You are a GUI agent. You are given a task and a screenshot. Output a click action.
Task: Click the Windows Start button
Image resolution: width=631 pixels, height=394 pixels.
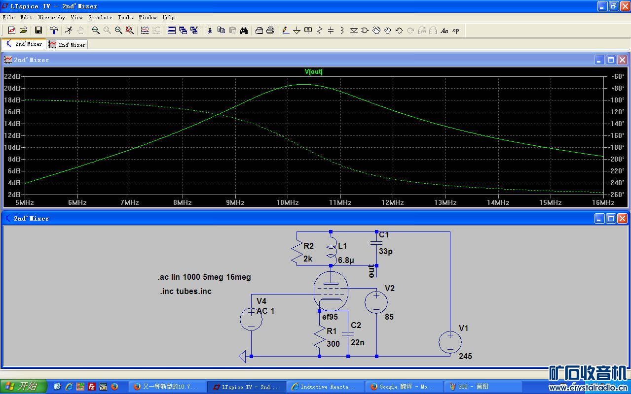click(x=24, y=386)
